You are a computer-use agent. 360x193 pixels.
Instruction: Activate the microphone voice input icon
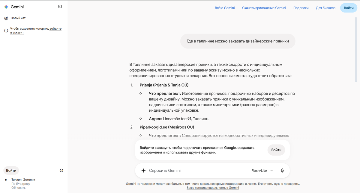point(282,171)
